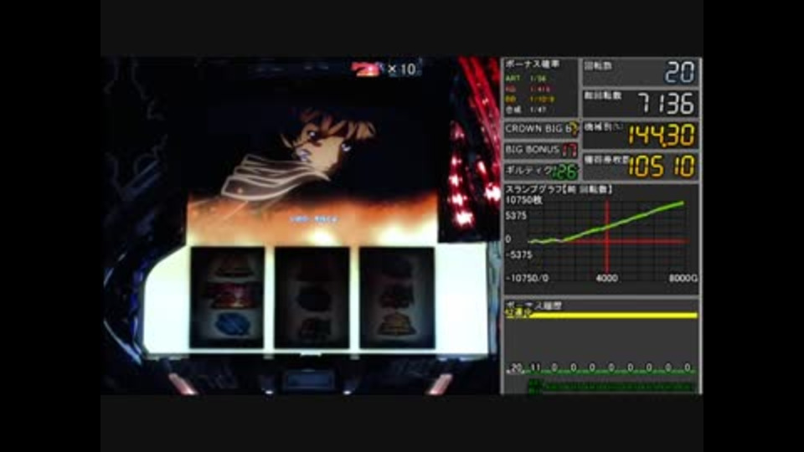Click the CROWN BIG B counter row
The image size is (804, 452).
[x=542, y=129]
